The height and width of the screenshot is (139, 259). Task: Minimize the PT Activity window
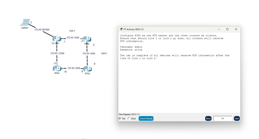[x=219, y=29]
